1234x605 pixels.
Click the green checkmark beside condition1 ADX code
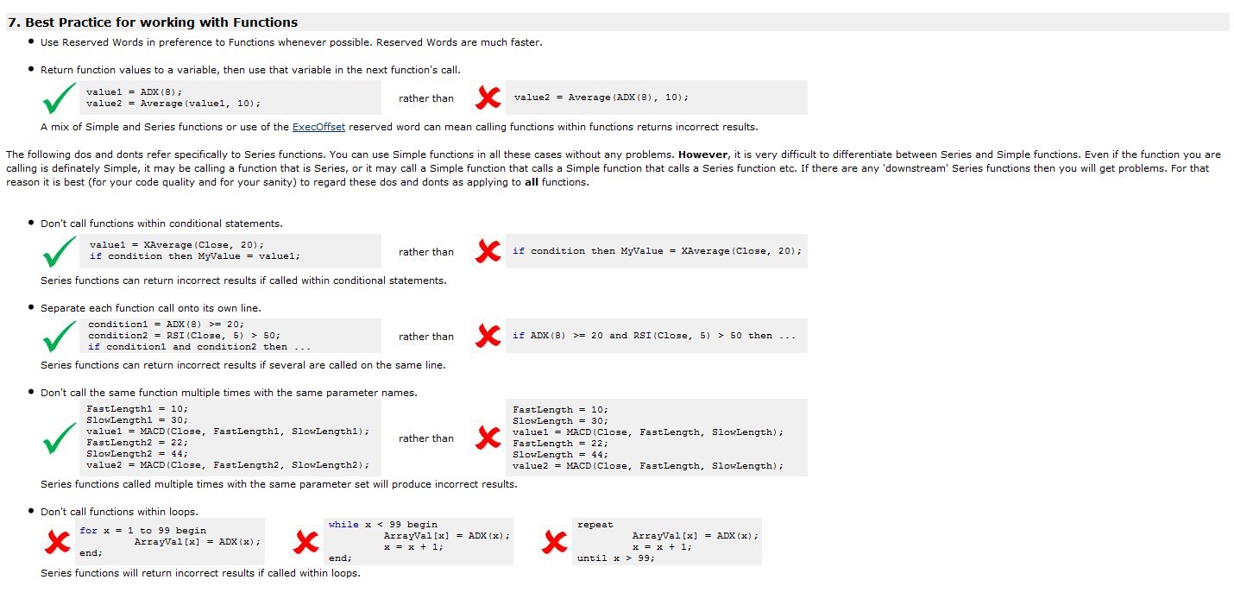pyautogui.click(x=60, y=337)
